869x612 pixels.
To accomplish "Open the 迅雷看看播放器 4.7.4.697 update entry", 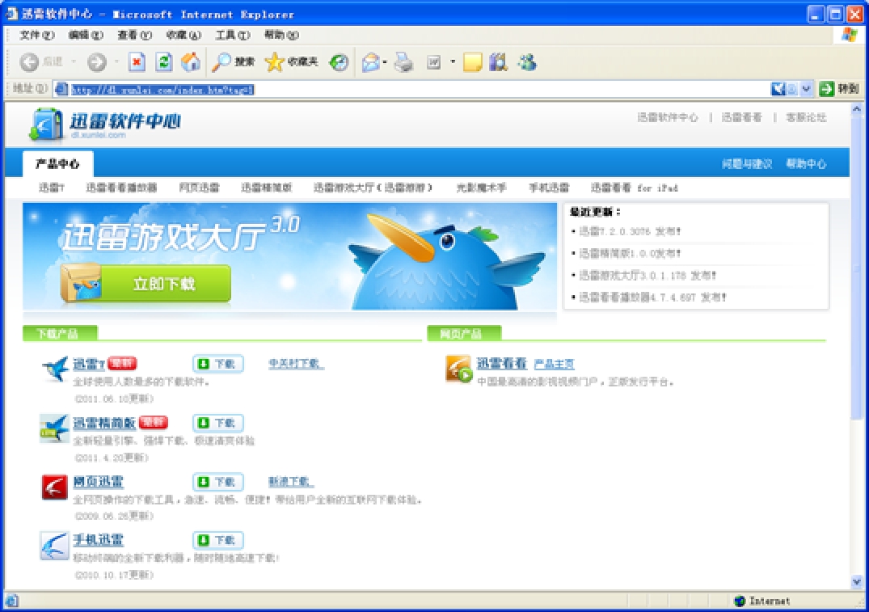I will [652, 298].
